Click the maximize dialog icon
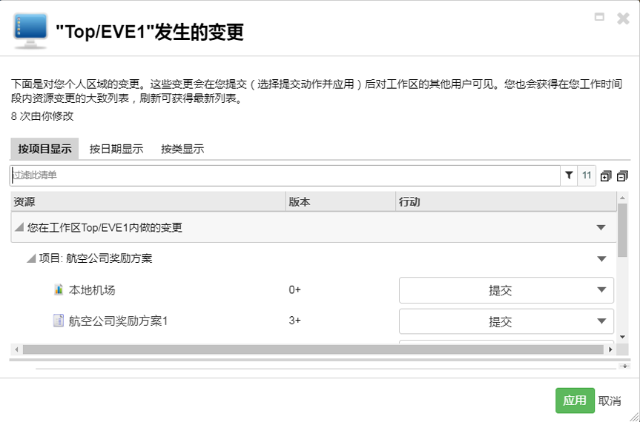The image size is (640, 422). 600,17
